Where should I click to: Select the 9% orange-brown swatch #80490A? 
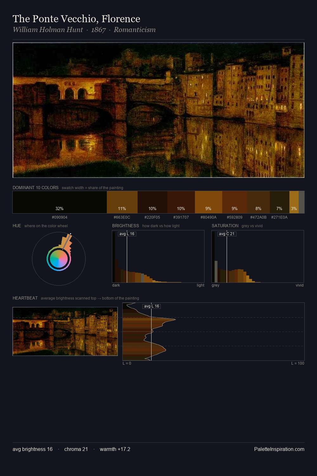(x=209, y=202)
